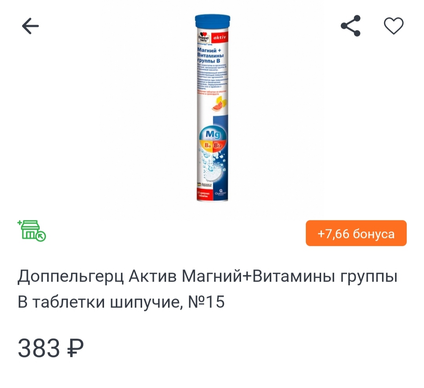Tap Магний + Витамины группы В label on tube

tap(210, 55)
